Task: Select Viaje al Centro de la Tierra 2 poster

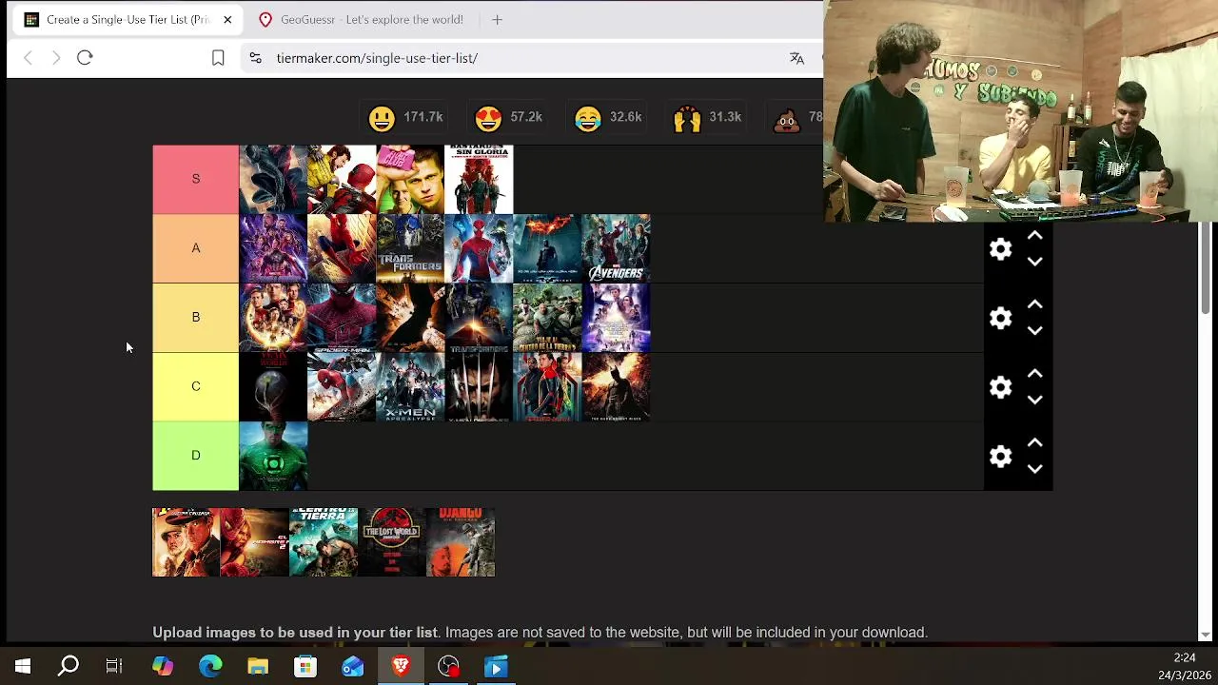Action: 547,318
